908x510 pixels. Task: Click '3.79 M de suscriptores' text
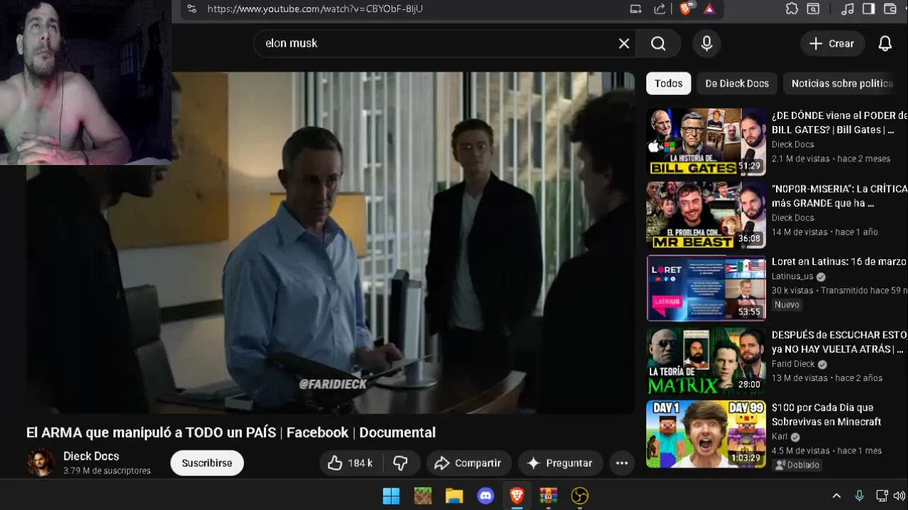pos(106,471)
